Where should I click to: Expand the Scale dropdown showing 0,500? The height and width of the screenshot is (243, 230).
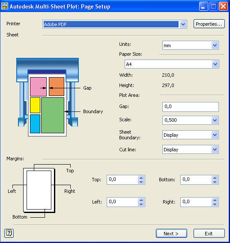click(x=215, y=120)
